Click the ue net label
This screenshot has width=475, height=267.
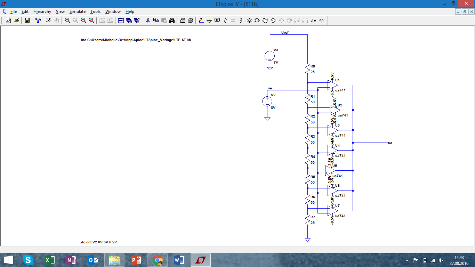tap(270, 88)
